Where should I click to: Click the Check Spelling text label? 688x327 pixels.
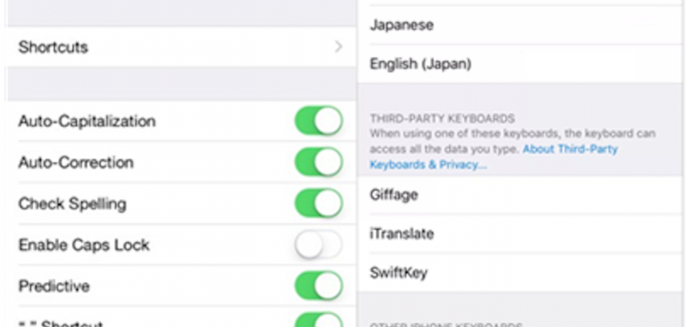(72, 204)
